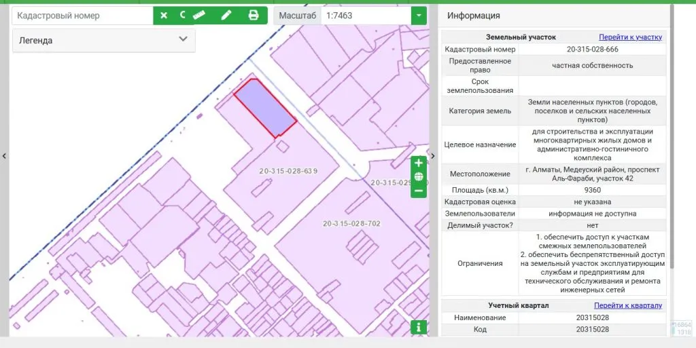Image resolution: width=696 pixels, height=348 pixels.
Task: Select the red-outlined highlighted parcel on map
Action: (x=265, y=109)
